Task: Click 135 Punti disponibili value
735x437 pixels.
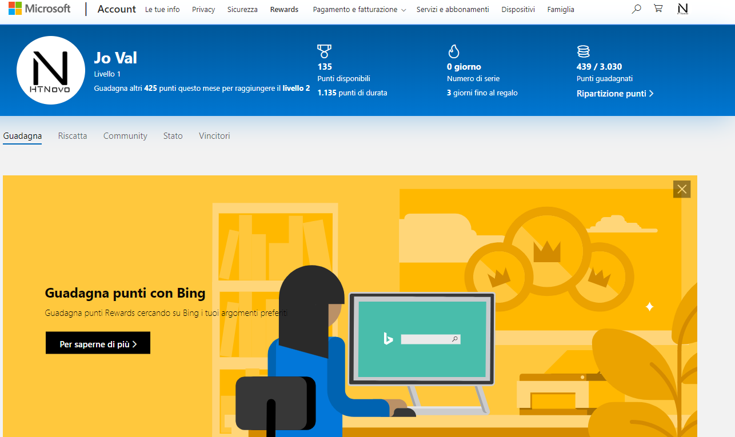Action: pyautogui.click(x=325, y=67)
